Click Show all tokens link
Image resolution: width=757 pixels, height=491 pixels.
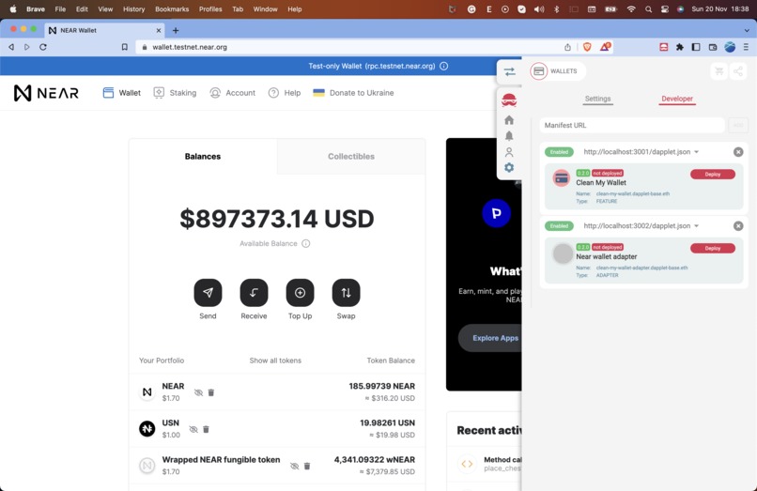pyautogui.click(x=275, y=361)
